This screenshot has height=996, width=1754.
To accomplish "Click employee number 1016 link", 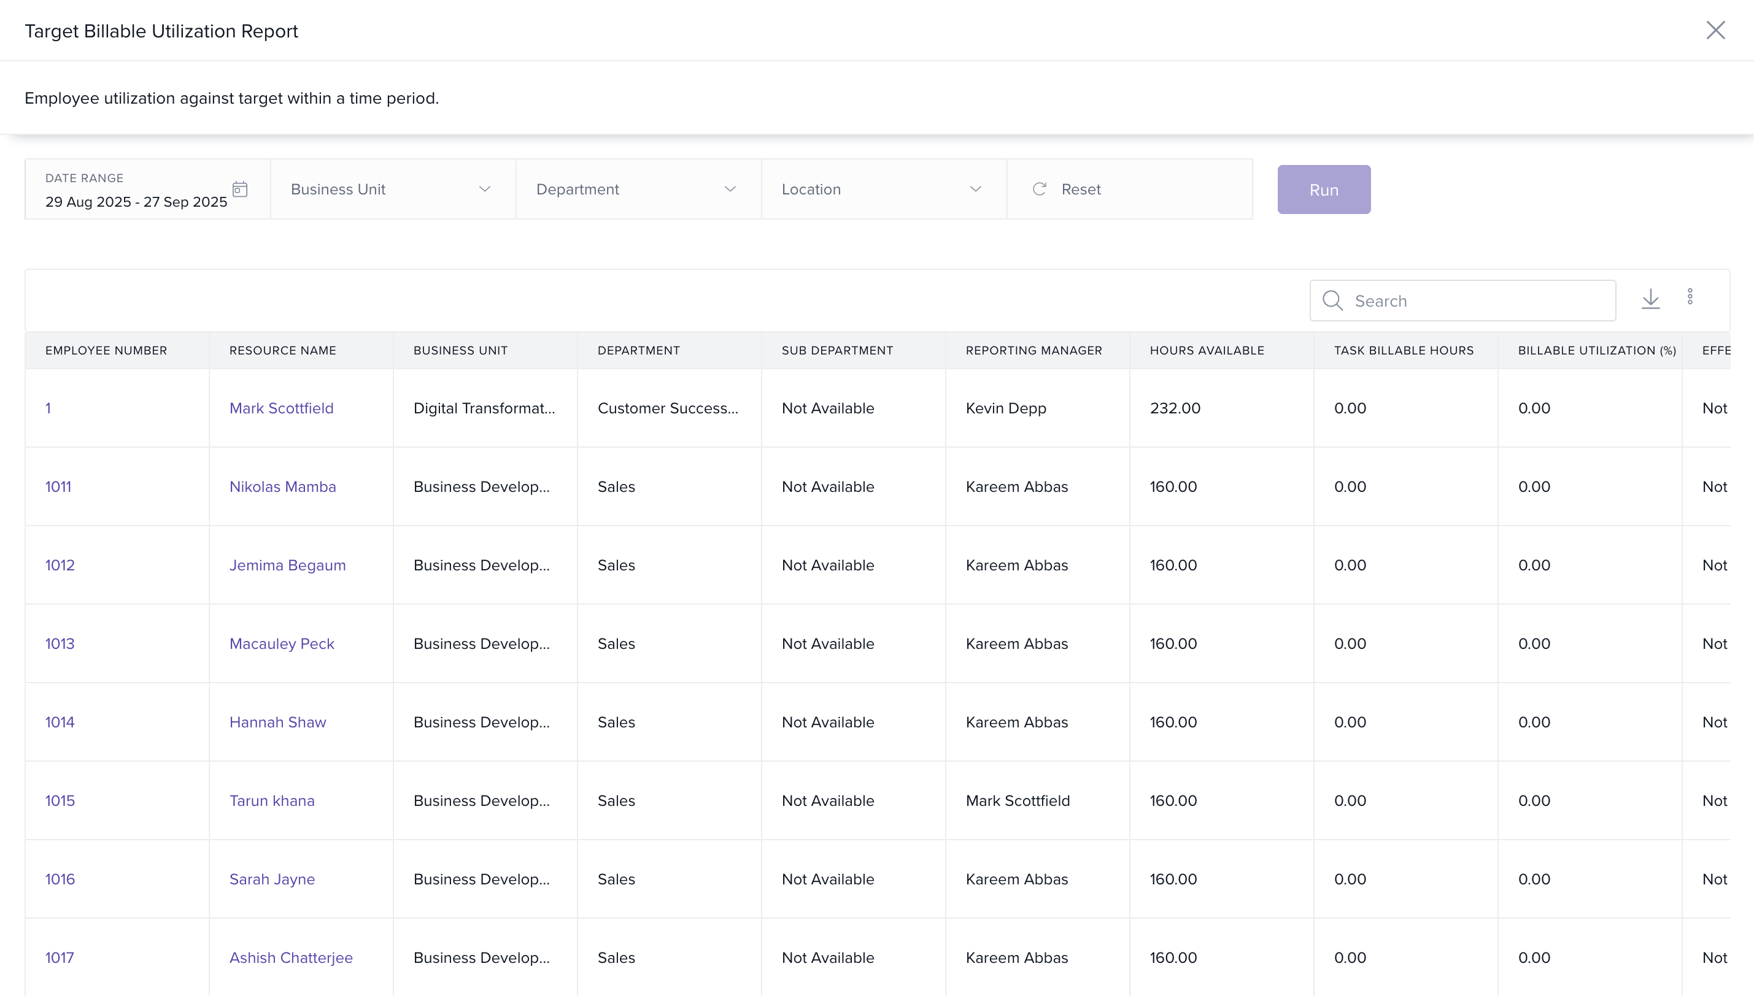I will click(x=60, y=878).
